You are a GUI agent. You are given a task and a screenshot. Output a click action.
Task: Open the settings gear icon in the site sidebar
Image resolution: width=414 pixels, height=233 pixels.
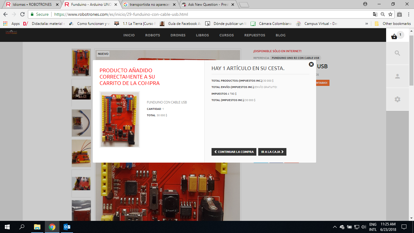coord(397,99)
